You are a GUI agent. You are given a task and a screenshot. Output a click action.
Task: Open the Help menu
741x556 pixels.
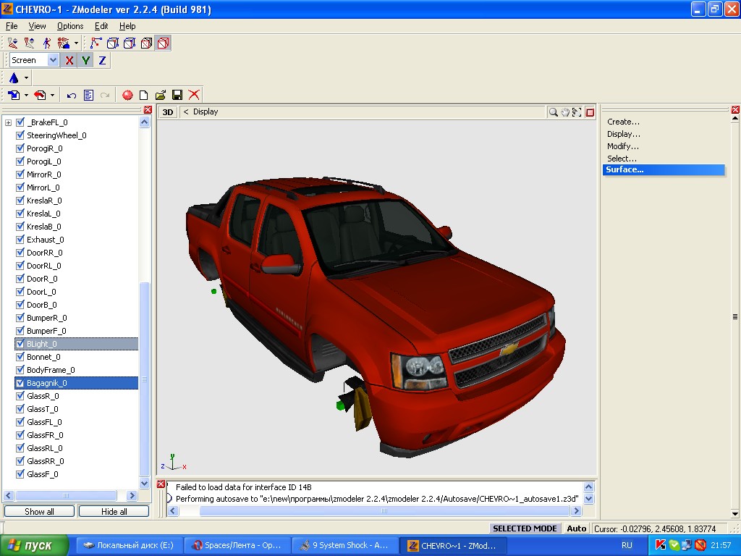(x=127, y=26)
